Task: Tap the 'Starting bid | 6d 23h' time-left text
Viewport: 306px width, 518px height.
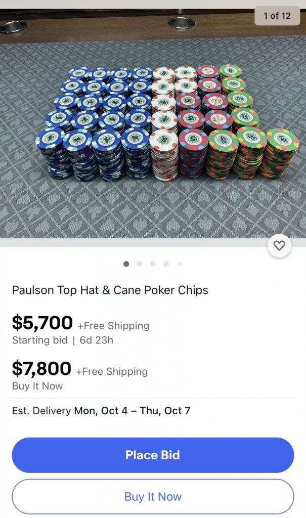Action: tap(62, 340)
